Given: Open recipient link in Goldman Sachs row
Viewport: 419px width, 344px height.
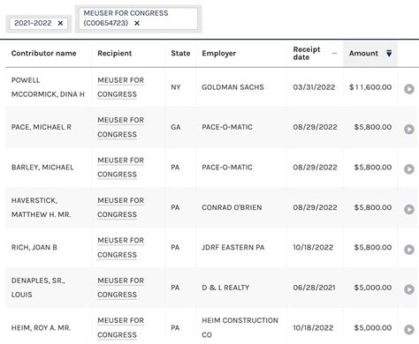Looking at the screenshot, I should (x=120, y=87).
